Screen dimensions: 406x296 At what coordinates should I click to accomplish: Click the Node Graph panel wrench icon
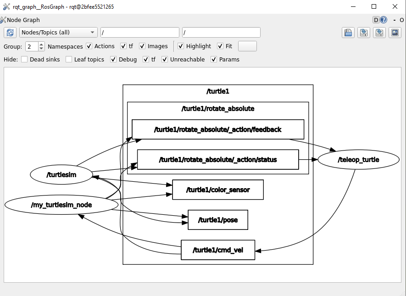tap(3, 20)
